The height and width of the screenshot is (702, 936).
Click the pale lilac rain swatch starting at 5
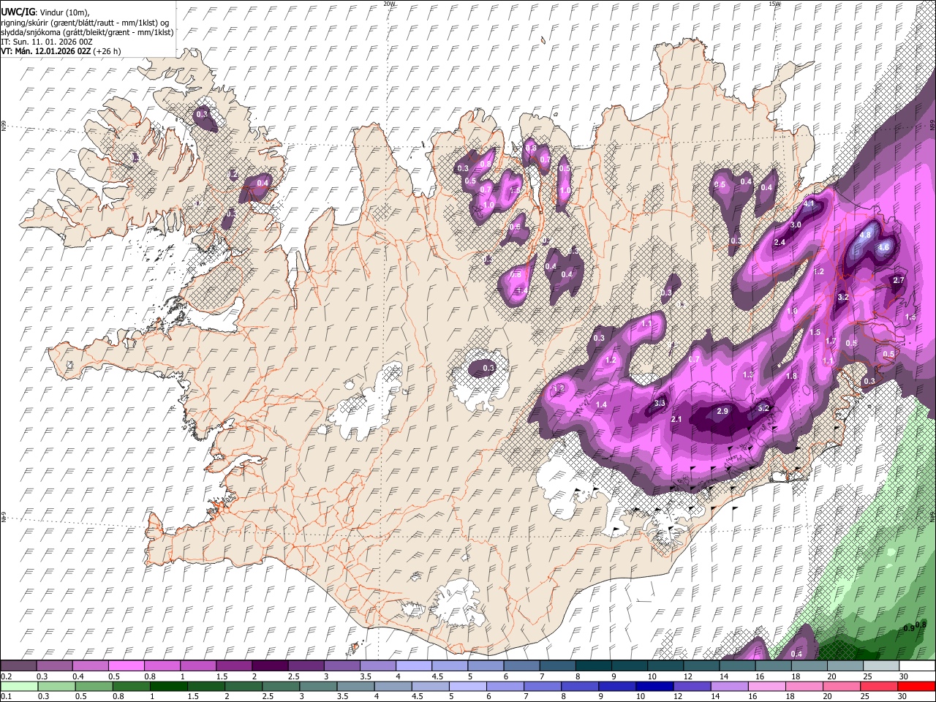[467, 686]
